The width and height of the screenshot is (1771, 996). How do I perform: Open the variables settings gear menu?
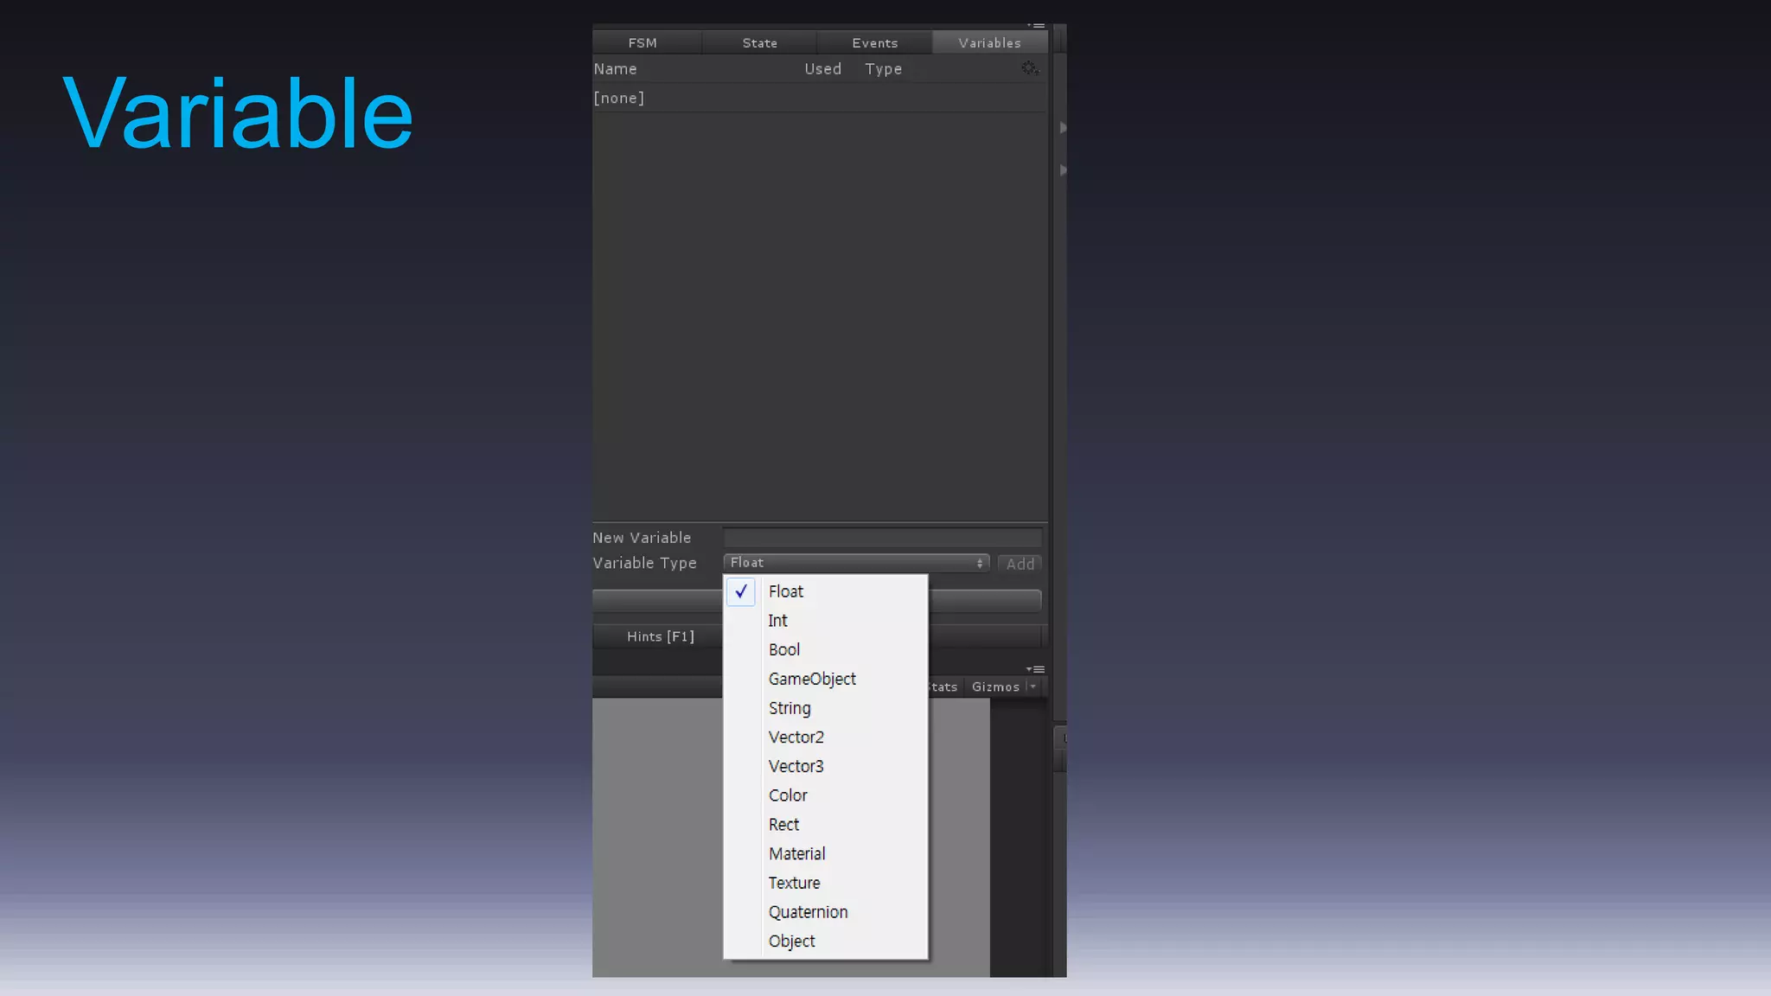[1029, 68]
